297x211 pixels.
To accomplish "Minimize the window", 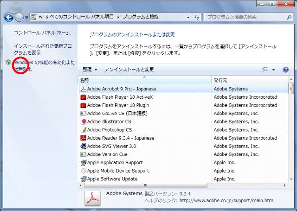I will pyautogui.click(x=262, y=4).
